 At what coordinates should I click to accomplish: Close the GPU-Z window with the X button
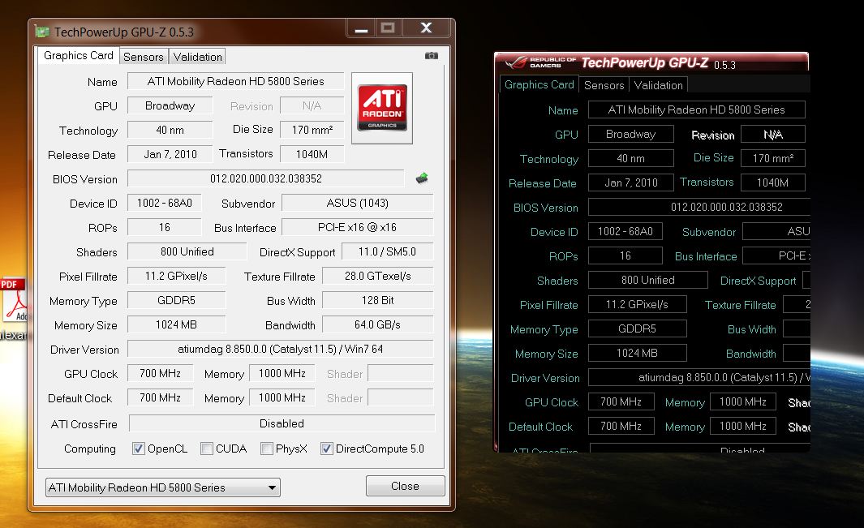pos(426,28)
